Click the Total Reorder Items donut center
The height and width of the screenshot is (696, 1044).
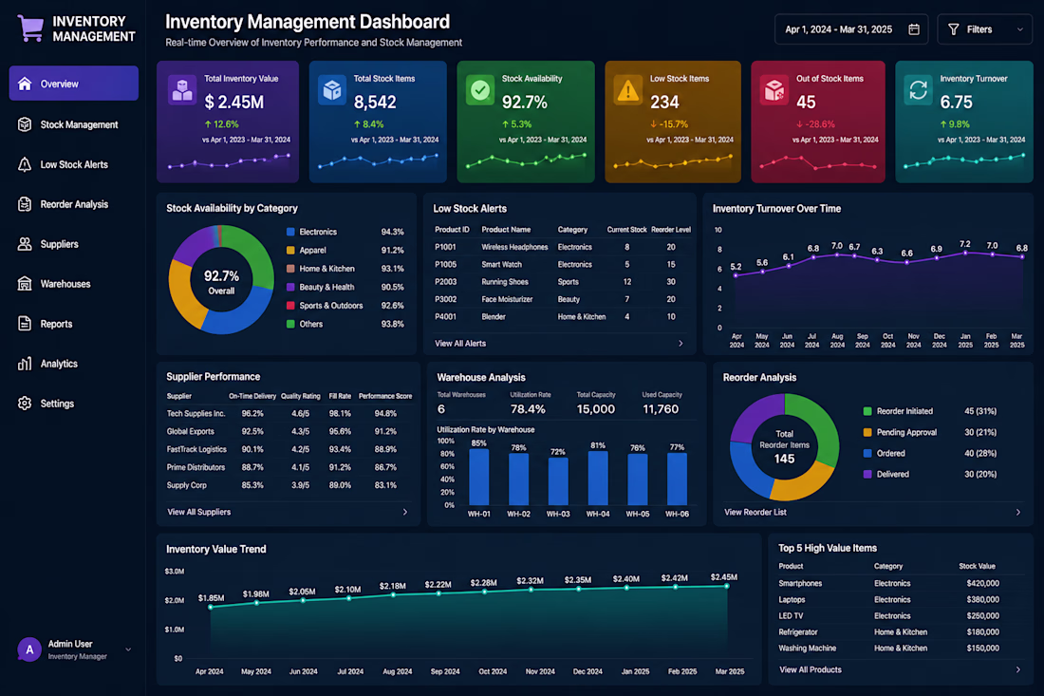click(x=784, y=446)
